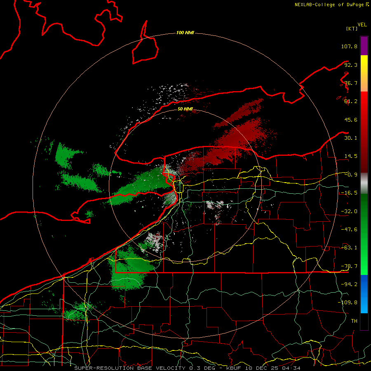Select the 92.3 velocity legend value
The image size is (371, 371).
[351, 65]
